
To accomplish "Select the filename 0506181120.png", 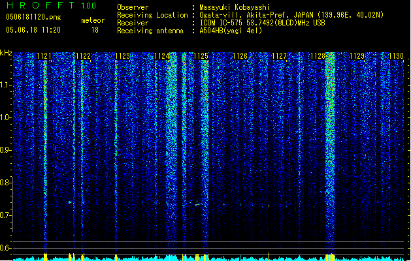I will pos(33,17).
